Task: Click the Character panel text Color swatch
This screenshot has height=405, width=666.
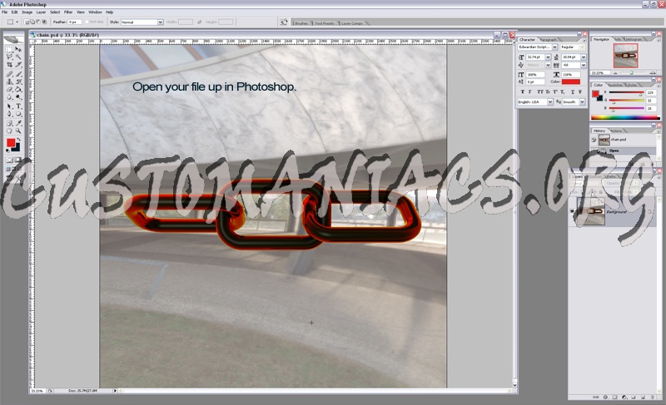Action: (571, 81)
